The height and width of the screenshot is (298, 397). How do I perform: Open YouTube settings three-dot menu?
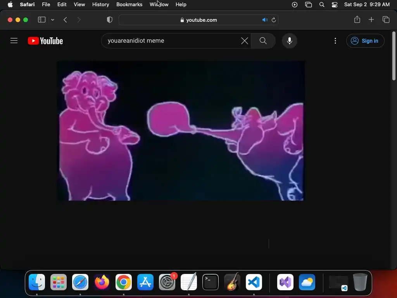pyautogui.click(x=335, y=41)
